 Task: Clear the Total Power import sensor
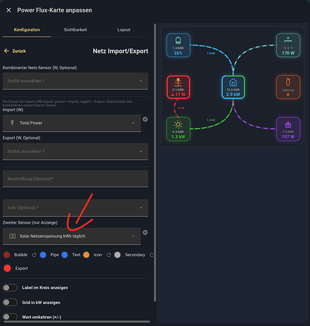point(145,119)
